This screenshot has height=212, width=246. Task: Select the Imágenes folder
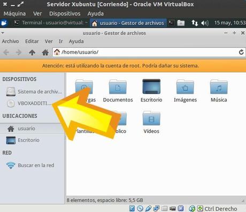[185, 91]
